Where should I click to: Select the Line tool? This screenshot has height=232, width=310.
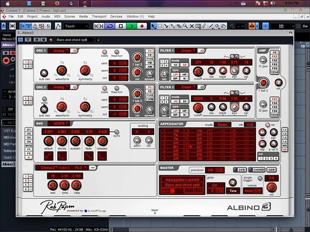pos(211,26)
